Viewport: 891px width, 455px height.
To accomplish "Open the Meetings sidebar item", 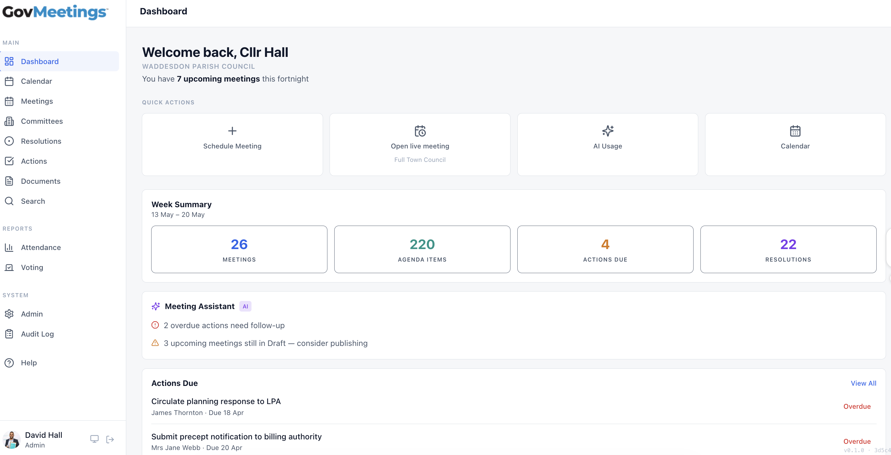I will click(x=59, y=101).
